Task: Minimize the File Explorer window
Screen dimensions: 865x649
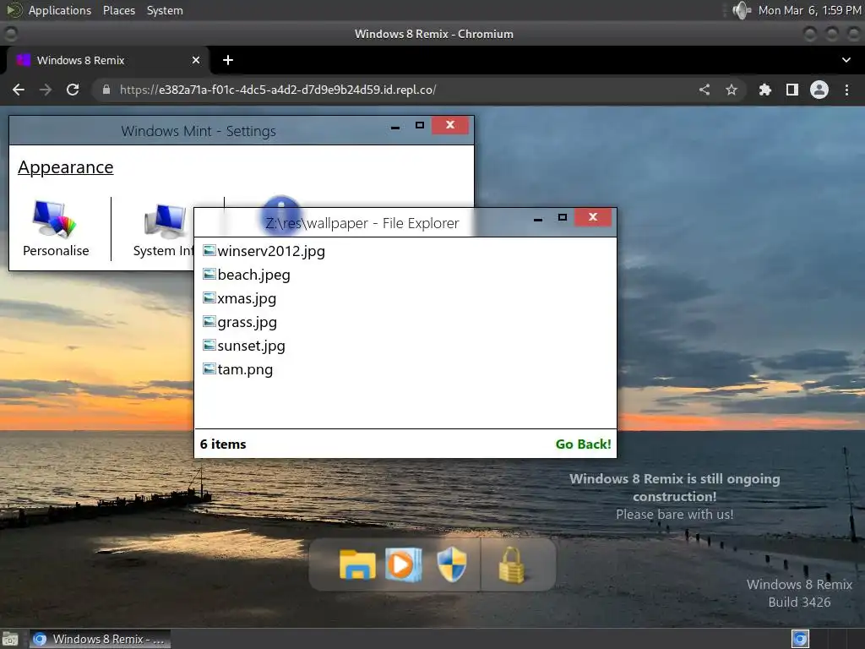Action: pyautogui.click(x=538, y=219)
